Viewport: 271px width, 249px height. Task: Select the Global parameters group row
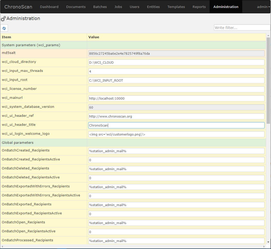coord(133,143)
